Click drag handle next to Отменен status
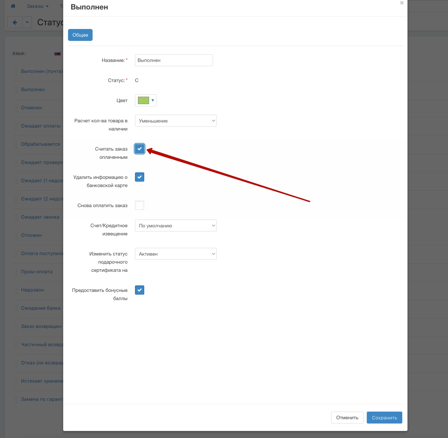 pos(16,108)
